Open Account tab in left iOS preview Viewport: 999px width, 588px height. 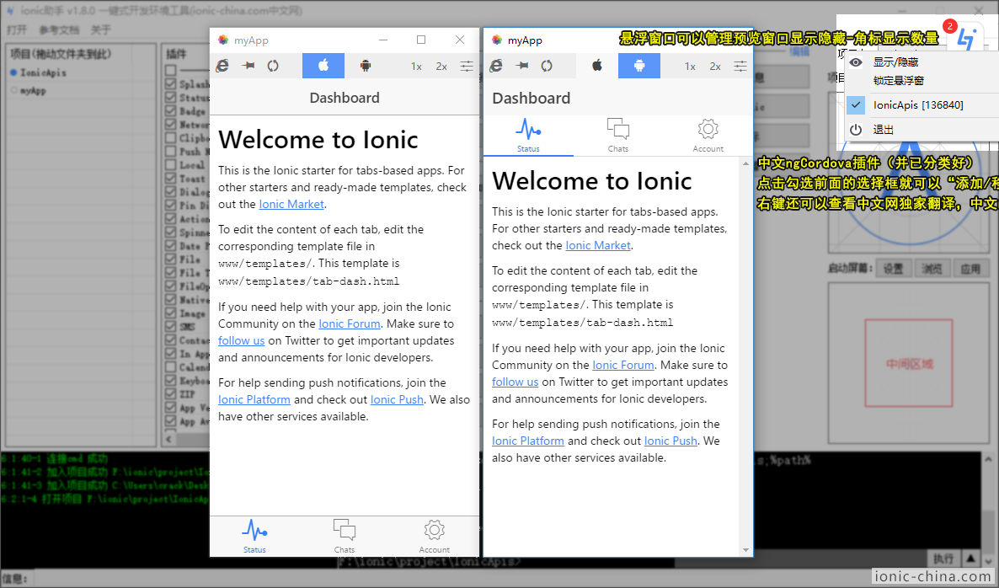tap(435, 537)
